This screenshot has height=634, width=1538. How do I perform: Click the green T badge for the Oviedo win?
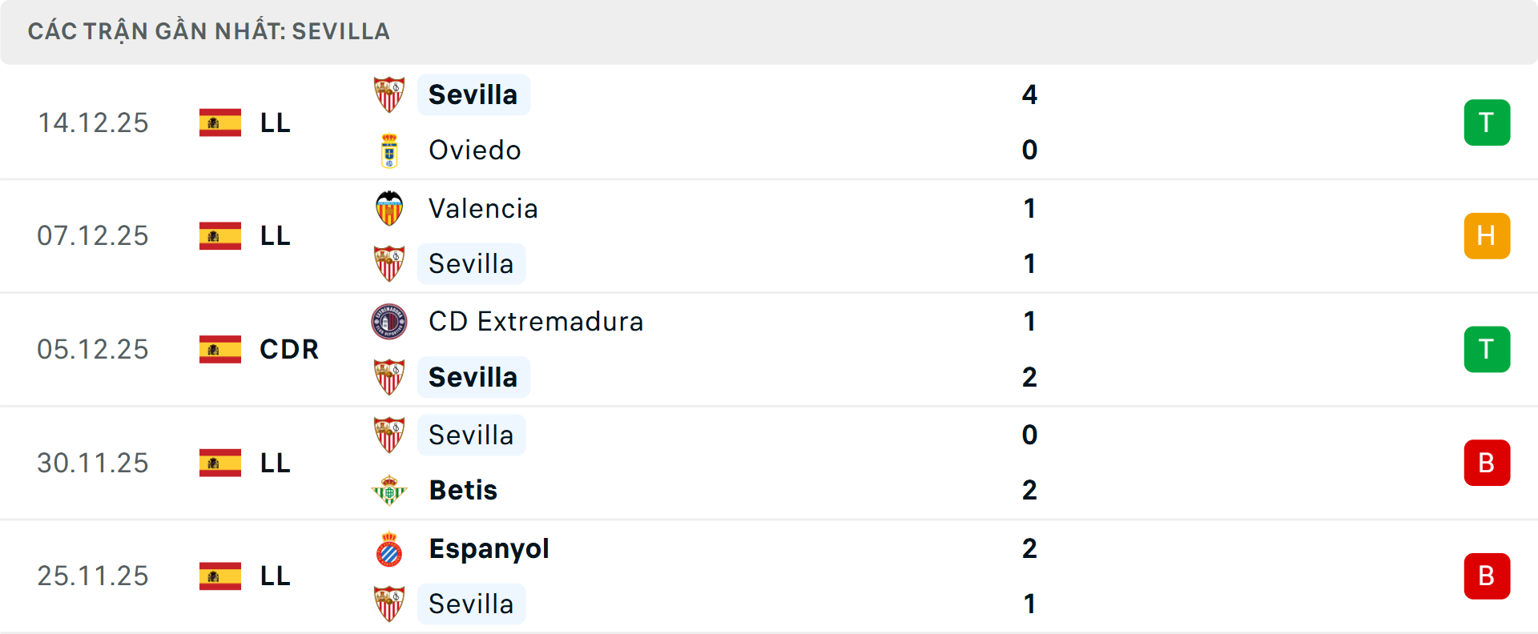click(x=1488, y=122)
